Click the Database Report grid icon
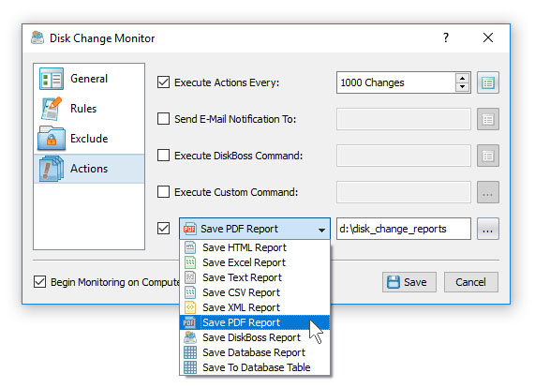The height and width of the screenshot is (388, 535). click(x=190, y=352)
